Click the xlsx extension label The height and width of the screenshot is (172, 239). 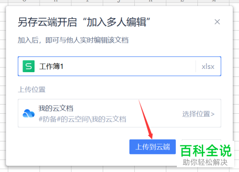(x=208, y=66)
